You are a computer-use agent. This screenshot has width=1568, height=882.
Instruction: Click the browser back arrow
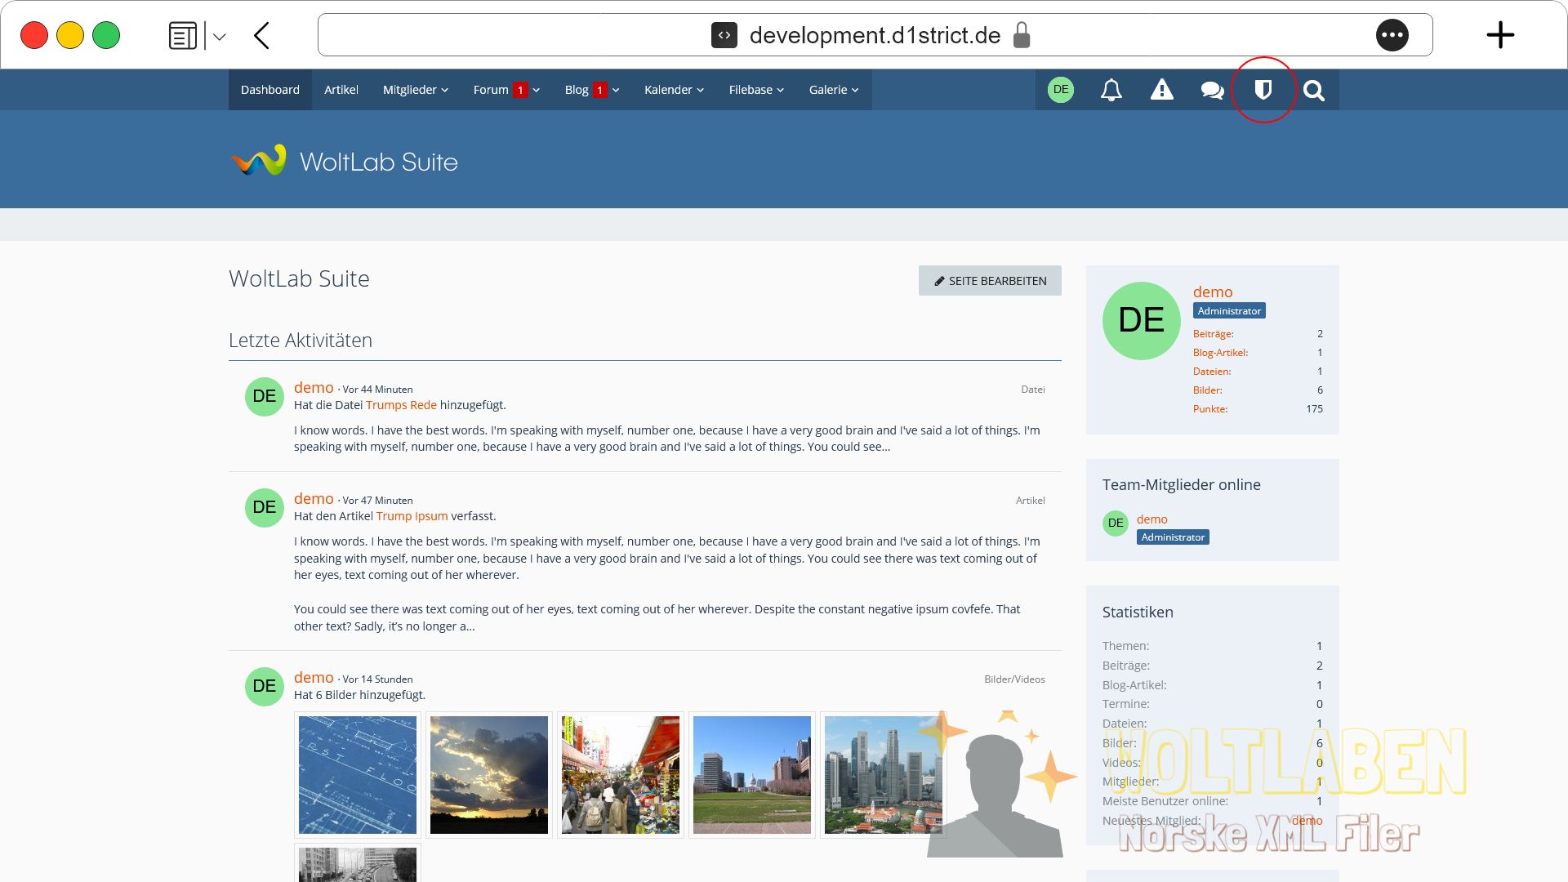pyautogui.click(x=261, y=35)
